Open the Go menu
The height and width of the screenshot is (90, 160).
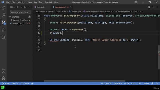click(35, 2)
